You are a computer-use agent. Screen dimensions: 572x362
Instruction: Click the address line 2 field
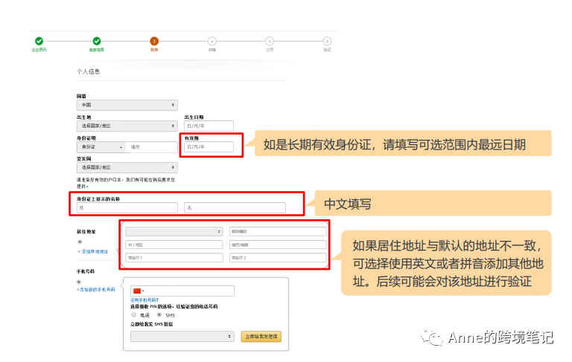click(278, 257)
